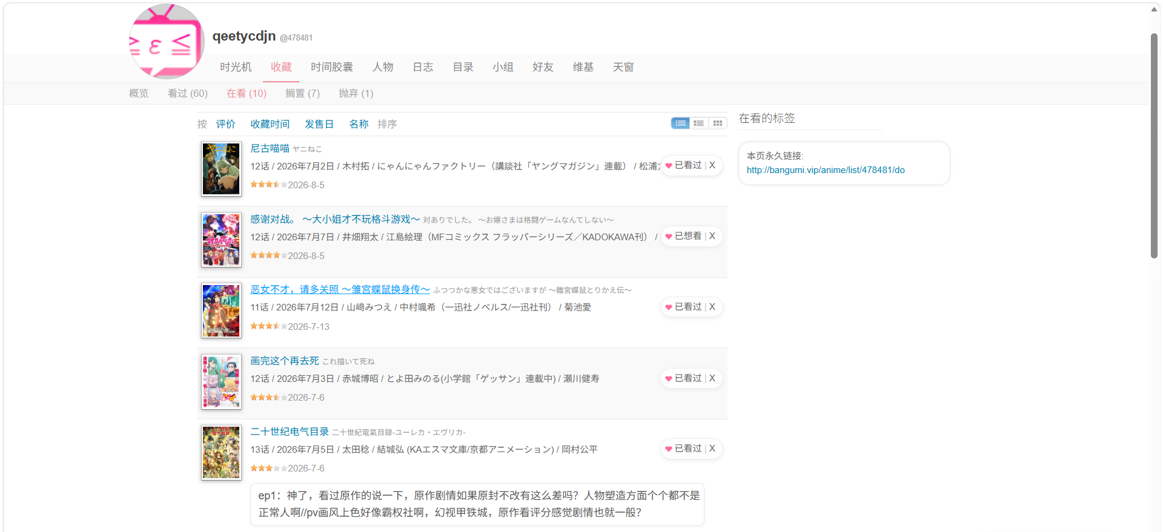Open the 二十世纪电气目录 cover thumbnail
The width and height of the screenshot is (1163, 532).
tap(221, 453)
